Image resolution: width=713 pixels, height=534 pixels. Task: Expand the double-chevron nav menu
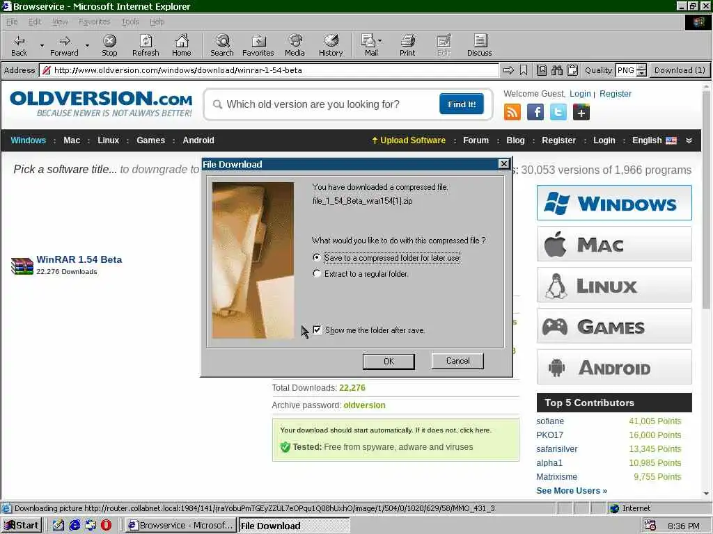click(689, 140)
